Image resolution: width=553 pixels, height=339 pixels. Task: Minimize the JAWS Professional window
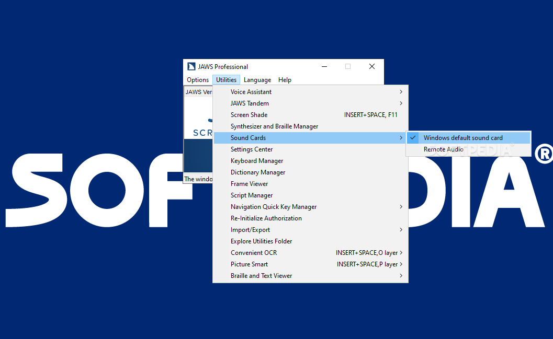tap(324, 66)
